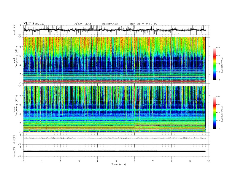Viewport: 235px width, 181px height.
Task: Click the ch.1 "Frequency (kHz)" axis label
Action: point(17,57)
